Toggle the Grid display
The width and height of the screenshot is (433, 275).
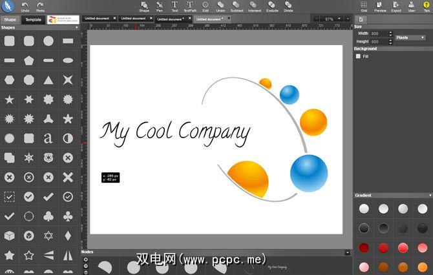pyautogui.click(x=364, y=6)
